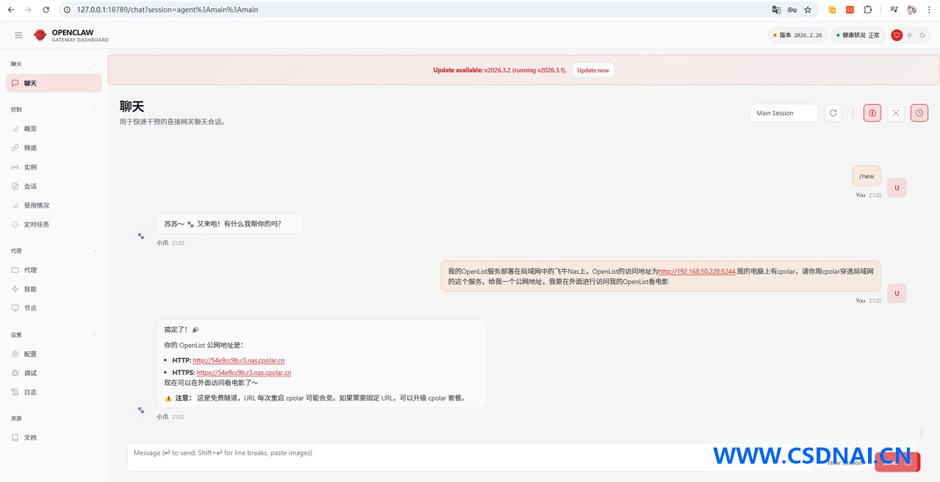Toggle the brain thinking icon button
This screenshot has height=482, width=940.
coord(872,113)
